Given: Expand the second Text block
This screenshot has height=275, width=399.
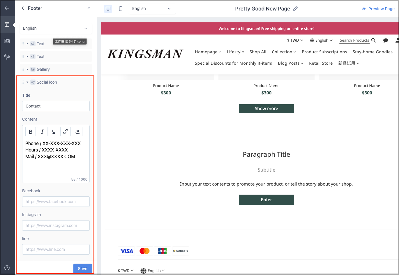Looking at the screenshot, I should tap(27, 57).
